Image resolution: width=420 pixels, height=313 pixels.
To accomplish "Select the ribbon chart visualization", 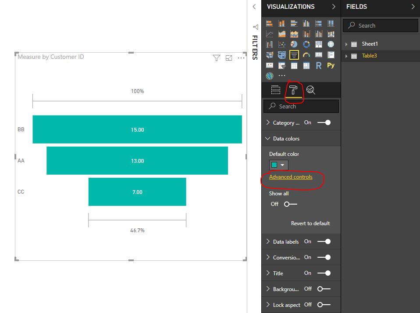I will pyautogui.click(x=331, y=34).
